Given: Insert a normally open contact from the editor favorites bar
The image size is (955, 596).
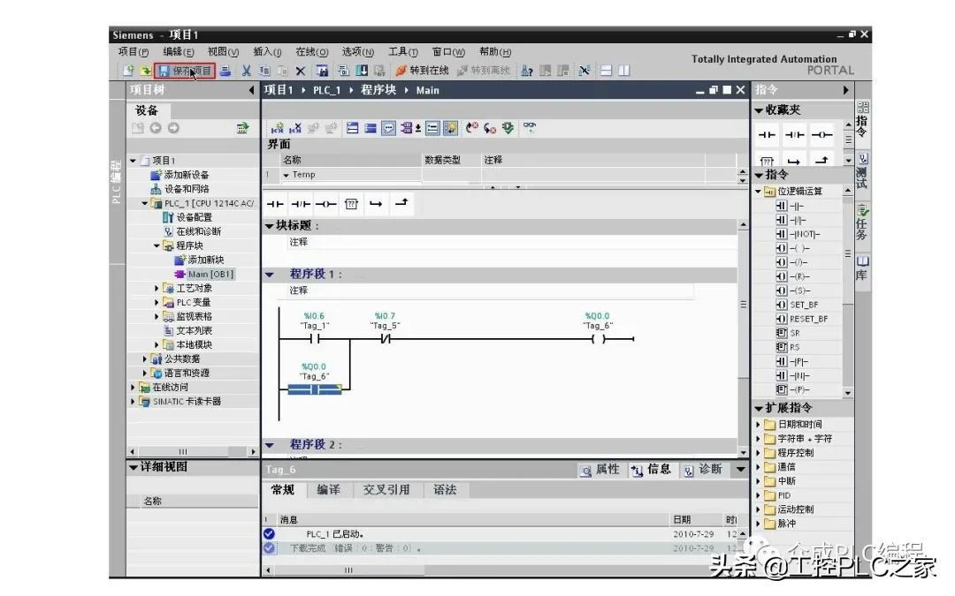Looking at the screenshot, I should coord(275,204).
